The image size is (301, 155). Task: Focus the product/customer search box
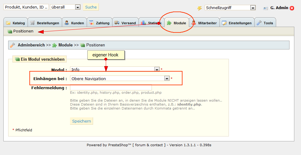[26, 7]
